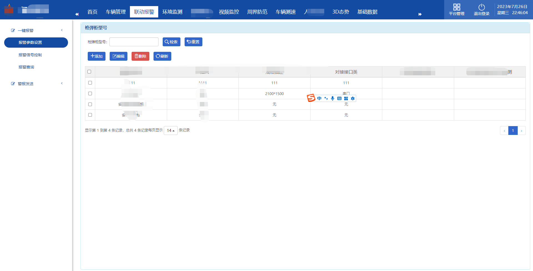This screenshot has height=271, width=533.
Task: Click the Sogou input method S logo
Action: (311, 98)
